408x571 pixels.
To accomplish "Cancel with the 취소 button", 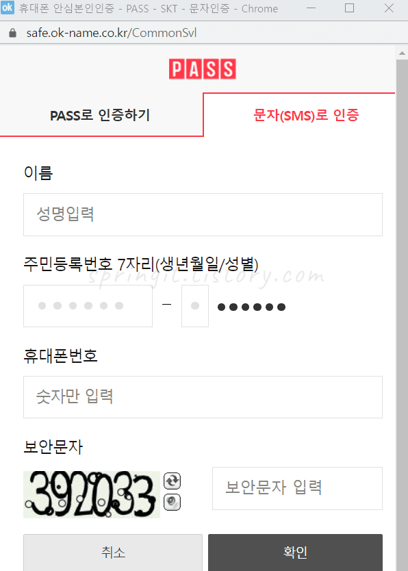I will click(x=113, y=553).
